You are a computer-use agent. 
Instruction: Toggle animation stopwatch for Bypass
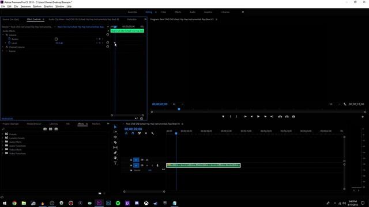coord(9,39)
